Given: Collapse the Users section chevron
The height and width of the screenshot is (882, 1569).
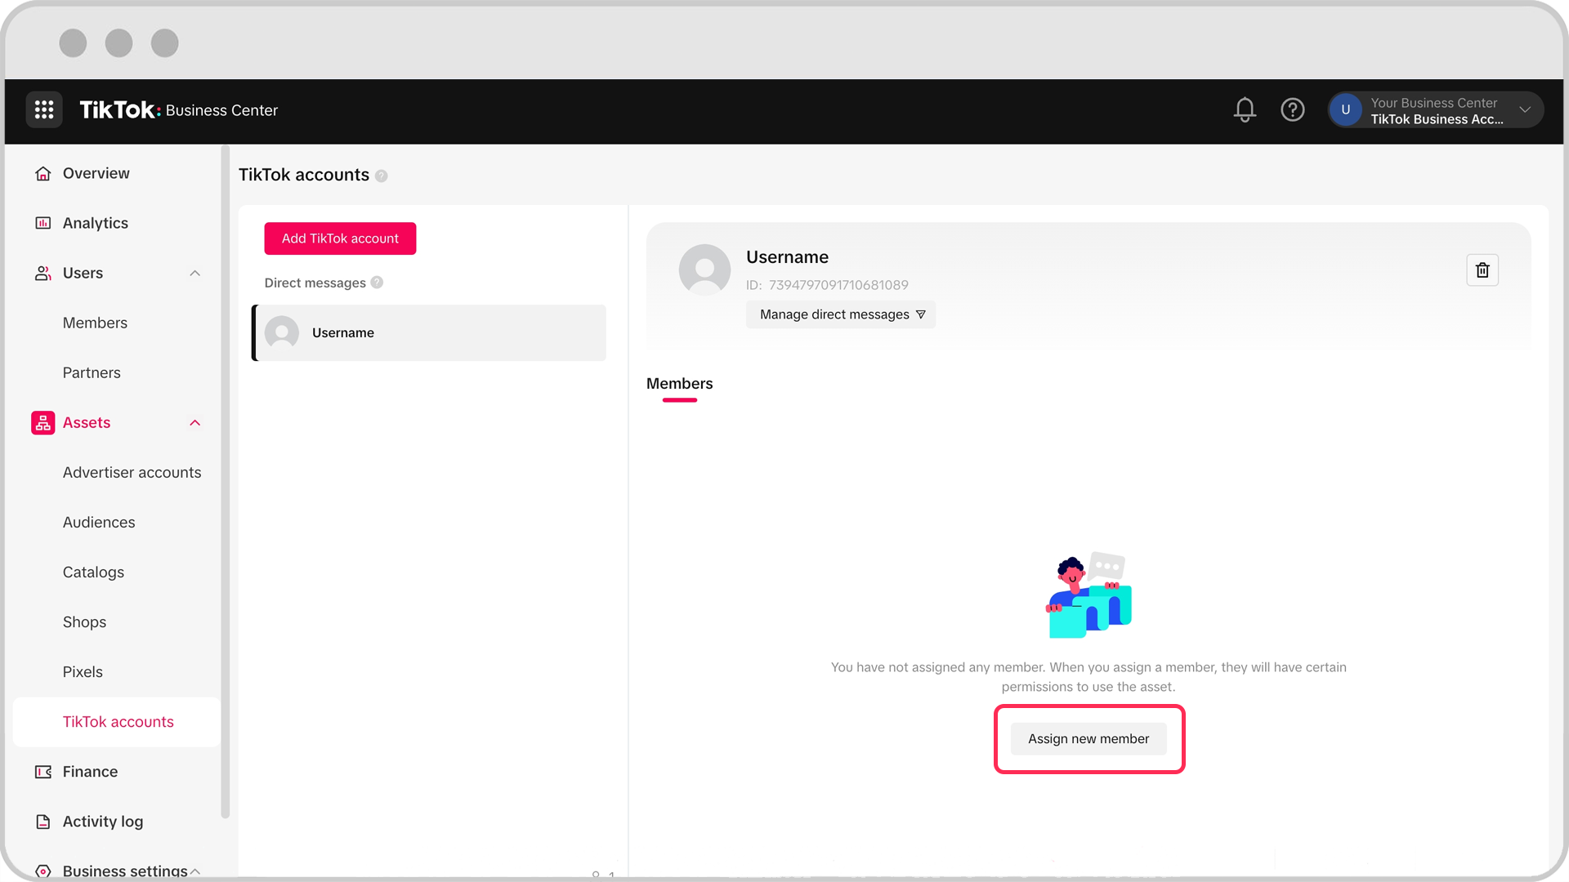Looking at the screenshot, I should (x=194, y=273).
